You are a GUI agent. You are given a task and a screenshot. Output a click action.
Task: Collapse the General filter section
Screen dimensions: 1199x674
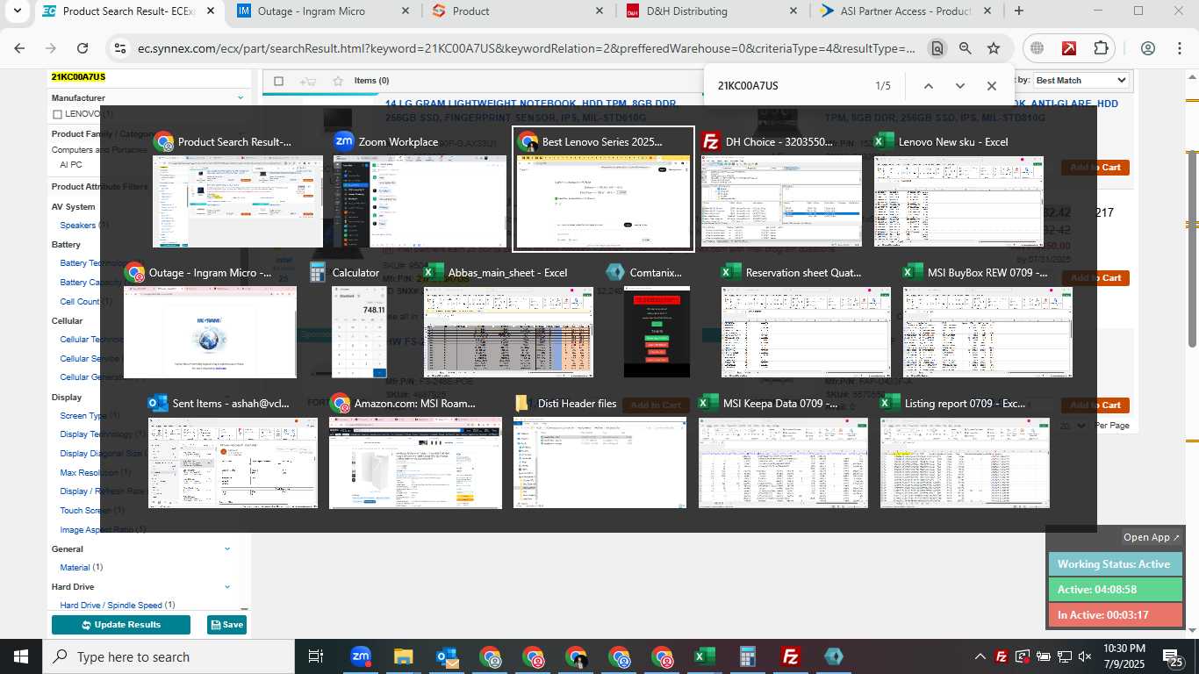[x=227, y=549]
